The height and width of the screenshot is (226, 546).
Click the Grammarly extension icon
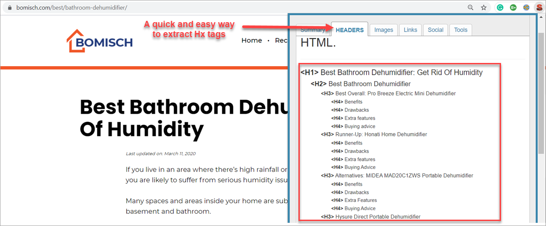[500, 8]
